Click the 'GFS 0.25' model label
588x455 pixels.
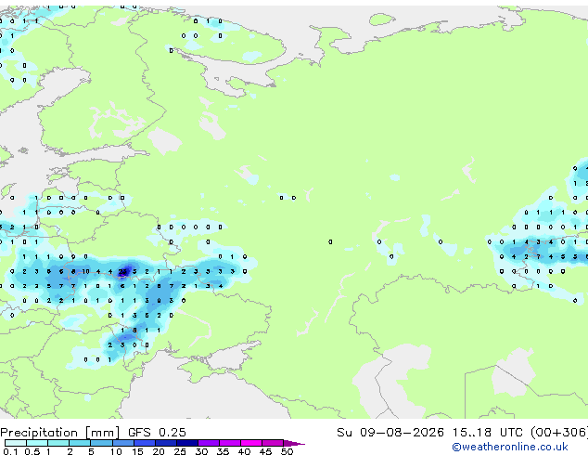click(x=157, y=433)
